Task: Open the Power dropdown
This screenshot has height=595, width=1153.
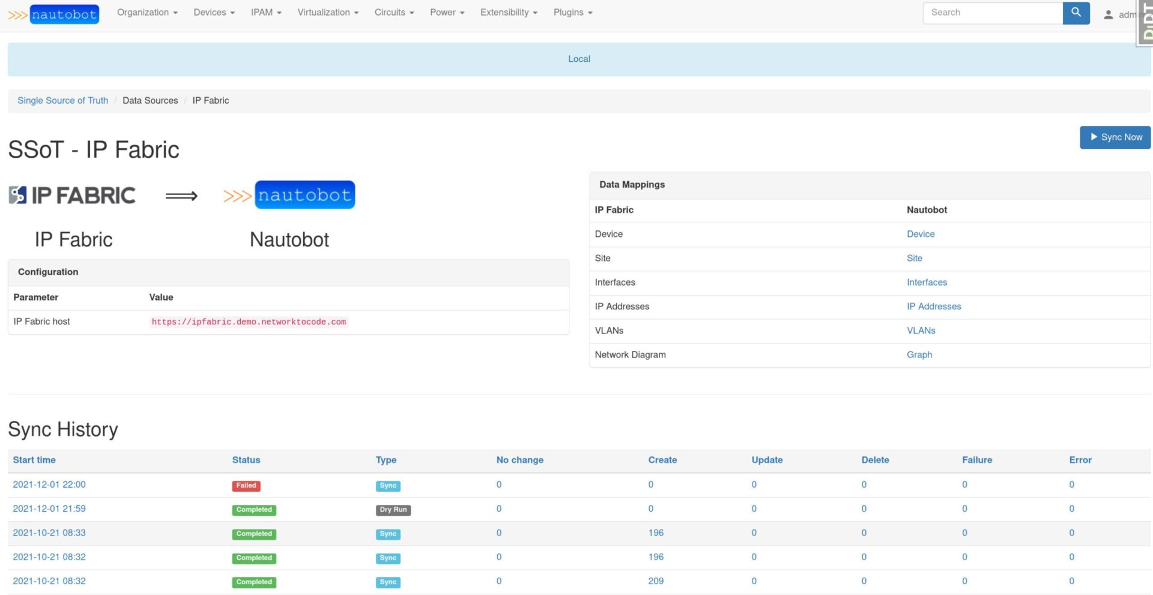Action: (x=447, y=13)
